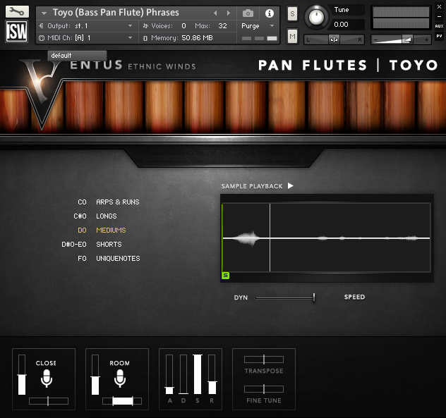Open the MIDI Ch dropdown
Screen dimensions: 446x418
88,38
